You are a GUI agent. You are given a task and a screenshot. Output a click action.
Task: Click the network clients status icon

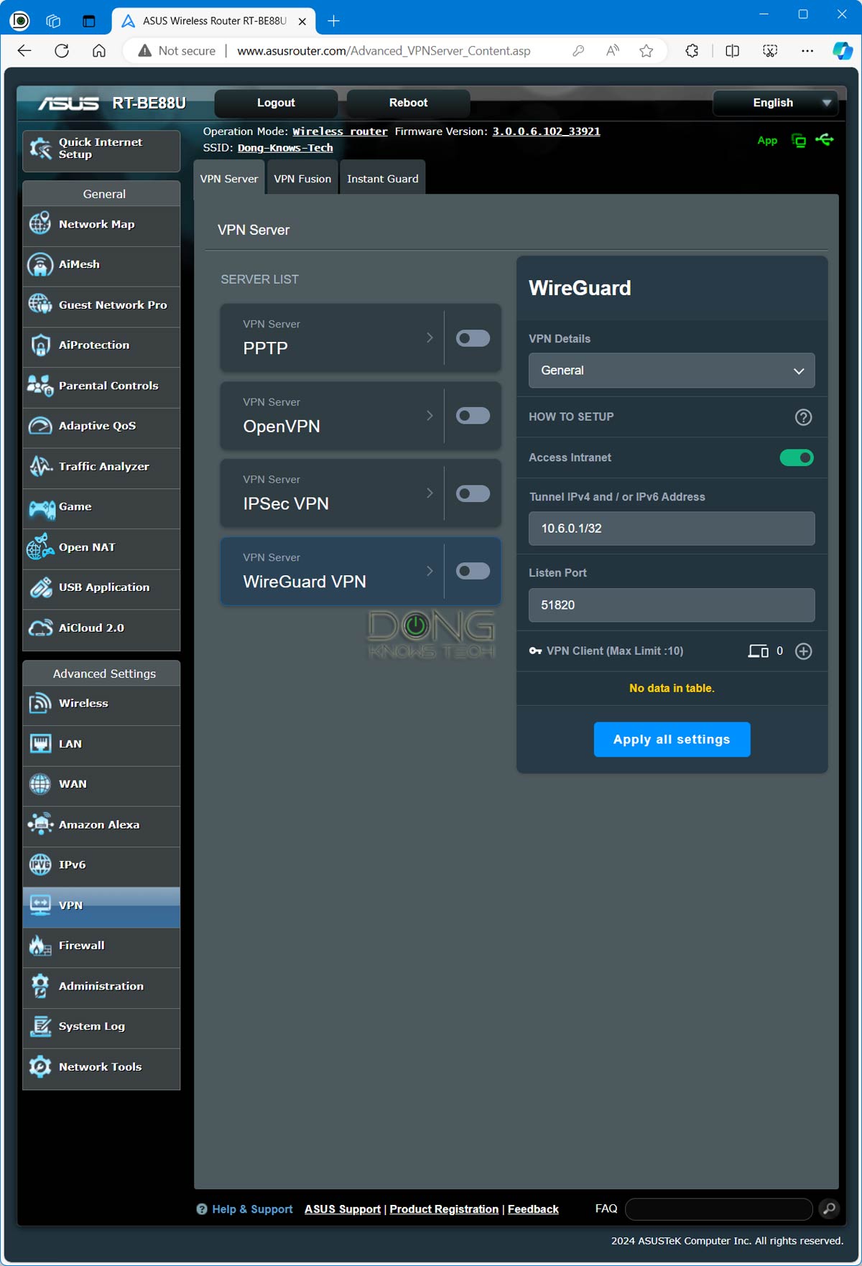point(799,141)
